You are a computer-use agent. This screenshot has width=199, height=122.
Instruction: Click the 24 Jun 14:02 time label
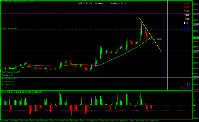[25, 121]
